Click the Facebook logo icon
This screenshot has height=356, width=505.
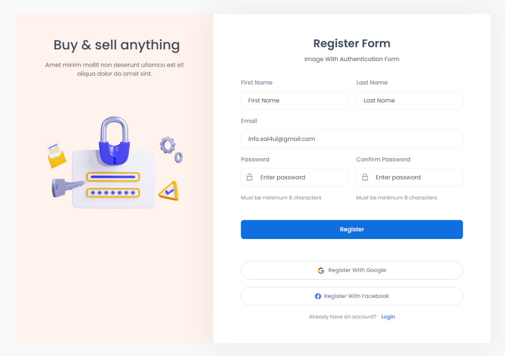(x=318, y=296)
